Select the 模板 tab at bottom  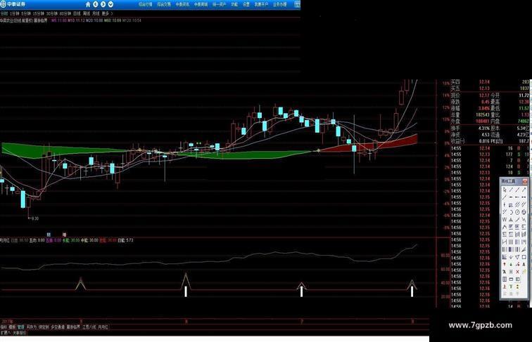coord(12,327)
